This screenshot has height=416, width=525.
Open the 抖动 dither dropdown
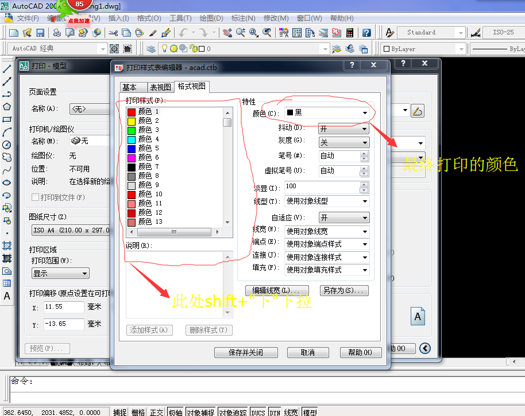point(343,129)
